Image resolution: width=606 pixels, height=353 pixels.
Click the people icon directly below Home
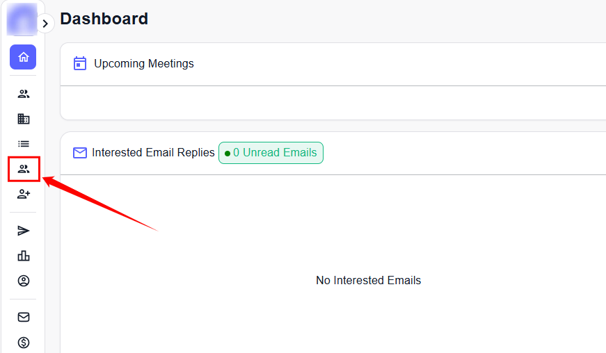coord(24,94)
